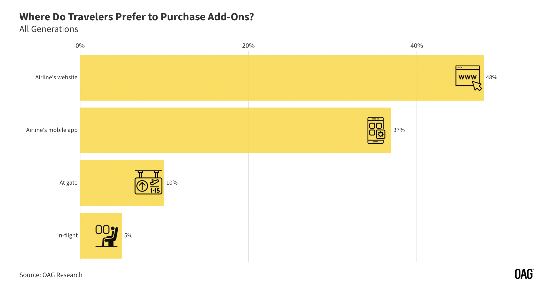This screenshot has width=554, height=299.
Task: Click the "At gate" axis label
Action: coord(68,183)
